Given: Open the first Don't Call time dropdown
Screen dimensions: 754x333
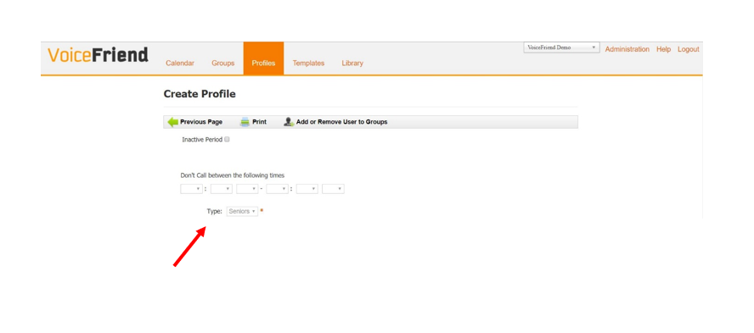Looking at the screenshot, I should 191,189.
